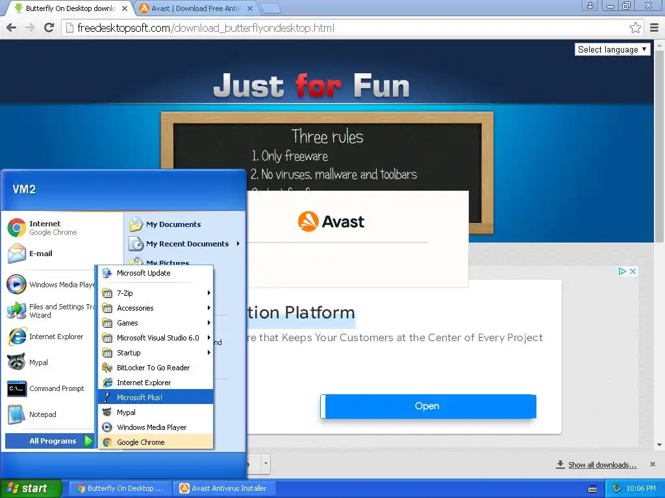Viewport: 665px width, 498px height.
Task: Switch to Avast Download tab
Action: tap(196, 8)
